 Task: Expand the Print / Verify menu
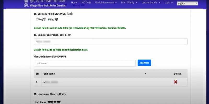click(x=129, y=3)
